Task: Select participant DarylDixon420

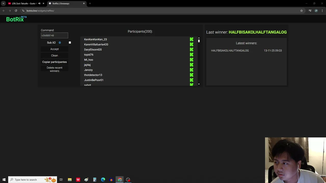Action: 93,50
